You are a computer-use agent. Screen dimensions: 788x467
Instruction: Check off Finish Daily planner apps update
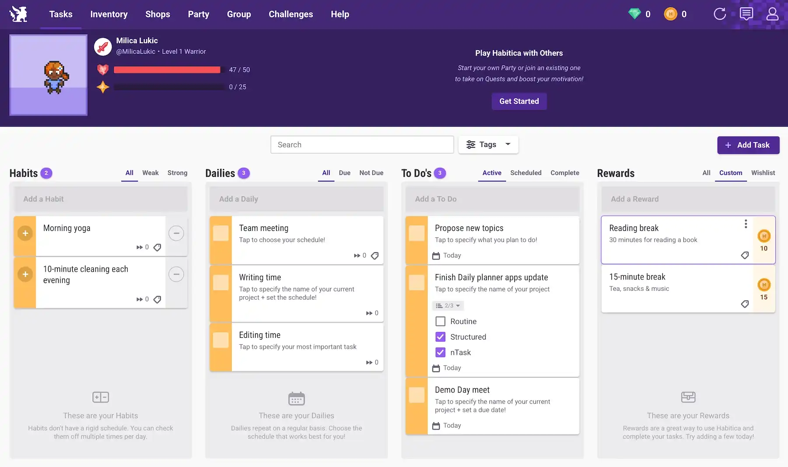pos(416,283)
